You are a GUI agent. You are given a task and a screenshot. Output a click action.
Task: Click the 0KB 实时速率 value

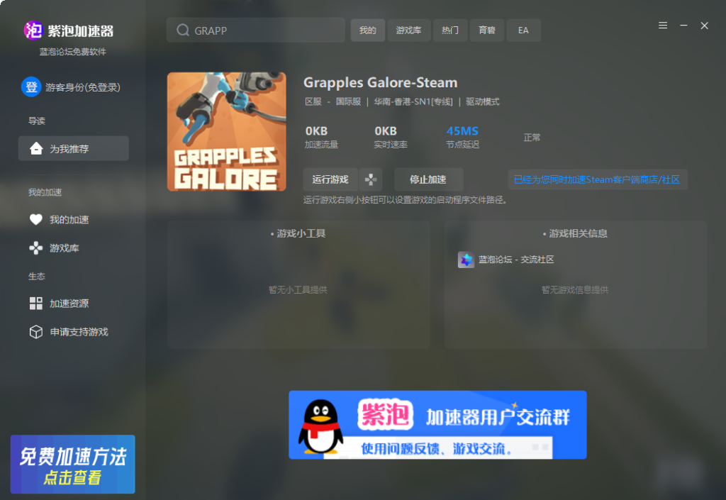point(386,131)
